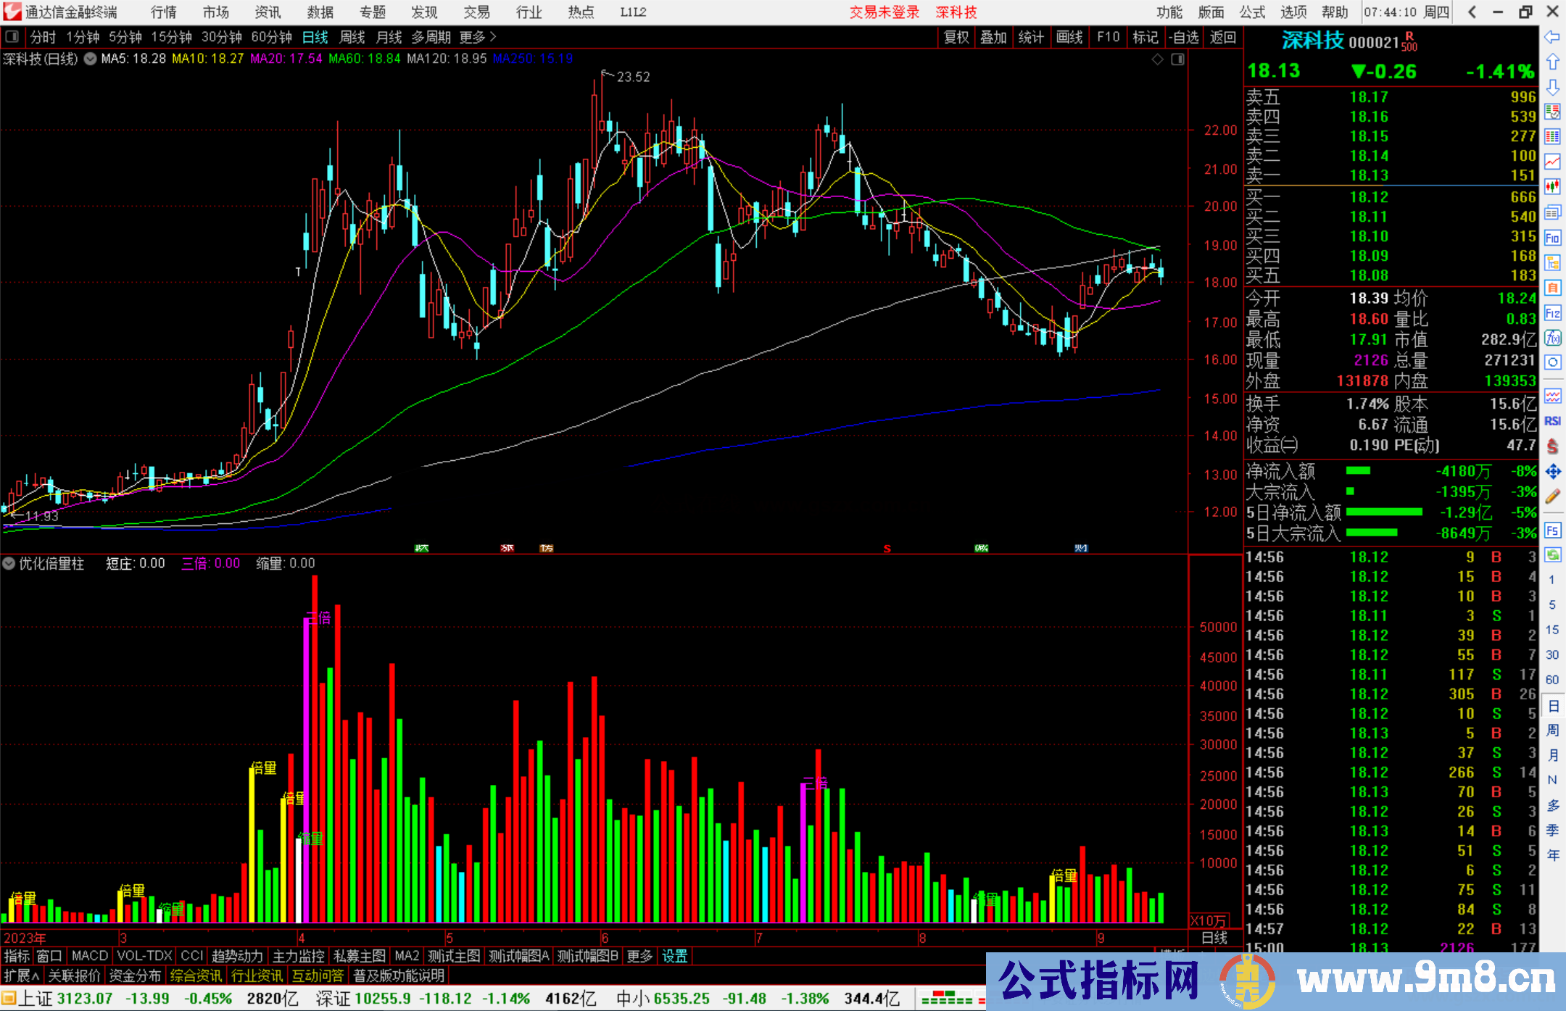
Task: Click the back arrow icon in right sidebar
Action: pyautogui.click(x=1552, y=37)
